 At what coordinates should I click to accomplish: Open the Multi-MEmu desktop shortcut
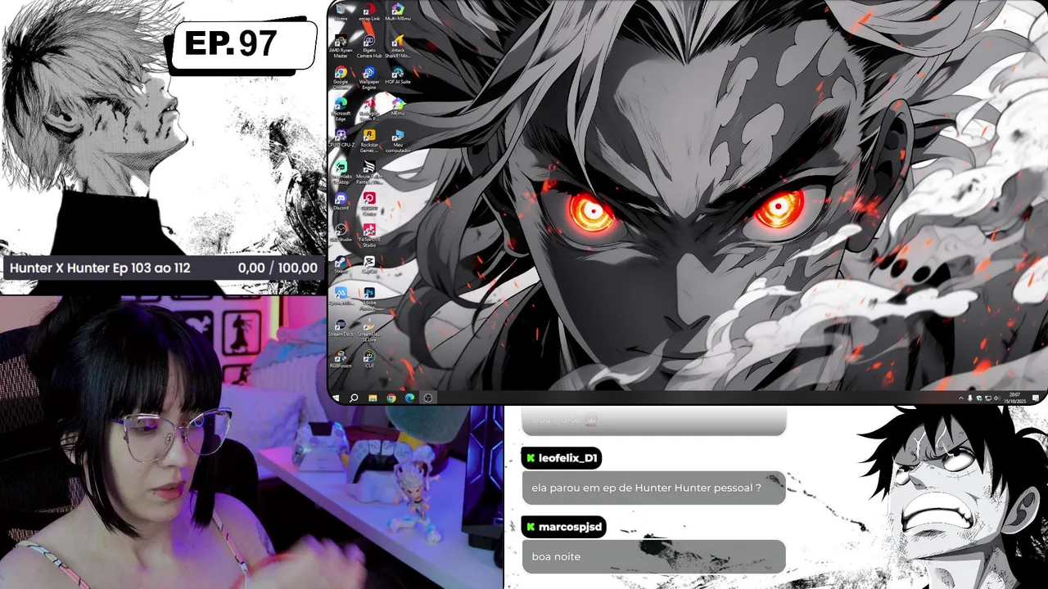pyautogui.click(x=397, y=12)
